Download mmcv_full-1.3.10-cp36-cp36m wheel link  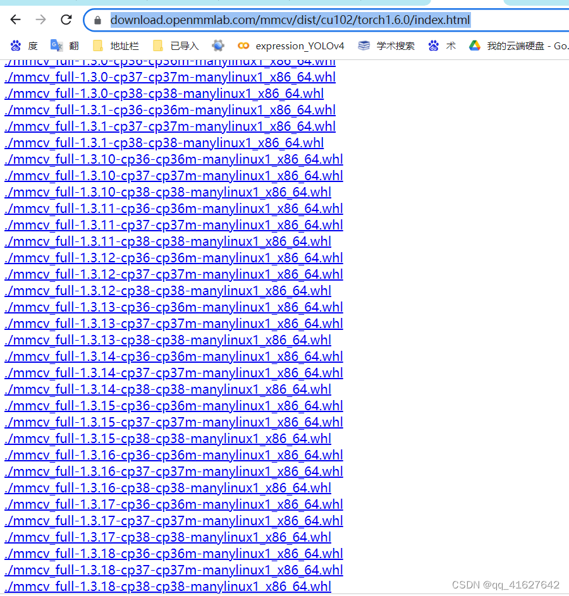pyautogui.click(x=174, y=159)
